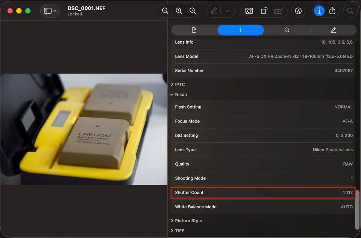
Task: Click the Shooting Mode row
Action: 264,178
